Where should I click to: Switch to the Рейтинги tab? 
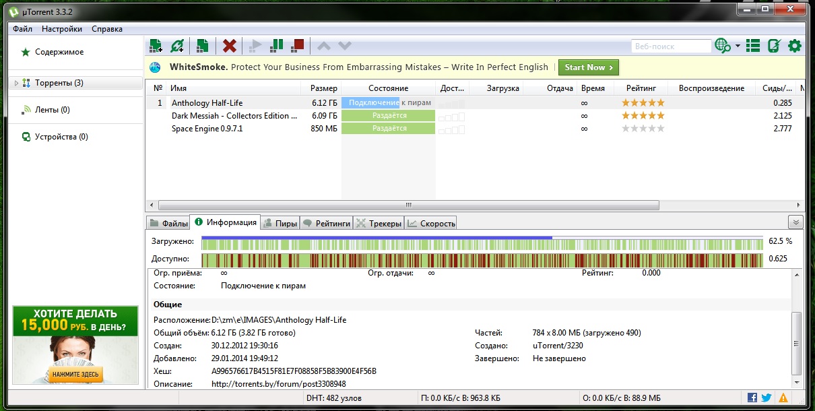[326, 223]
